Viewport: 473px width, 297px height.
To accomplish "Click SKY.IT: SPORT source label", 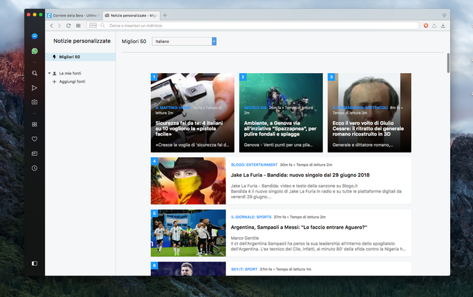I will pos(244,269).
